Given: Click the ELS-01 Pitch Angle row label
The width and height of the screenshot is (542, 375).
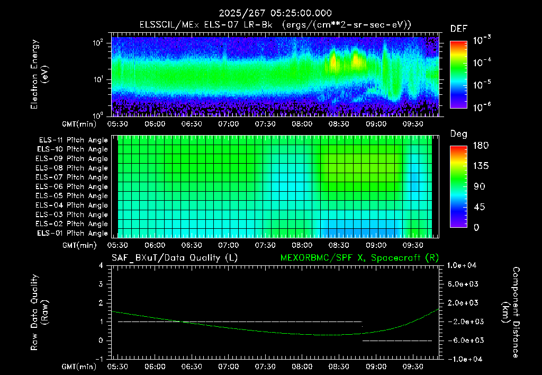Looking at the screenshot, I should [x=73, y=233].
